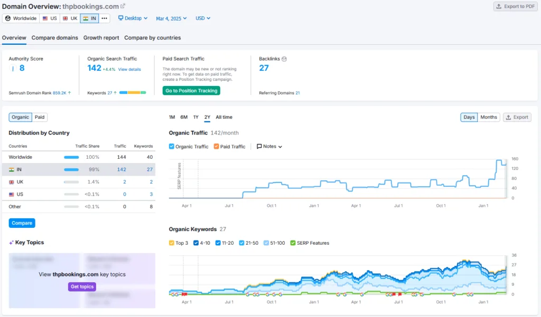Click the Worldwide globe icon
This screenshot has height=317, width=541.
tap(8, 18)
